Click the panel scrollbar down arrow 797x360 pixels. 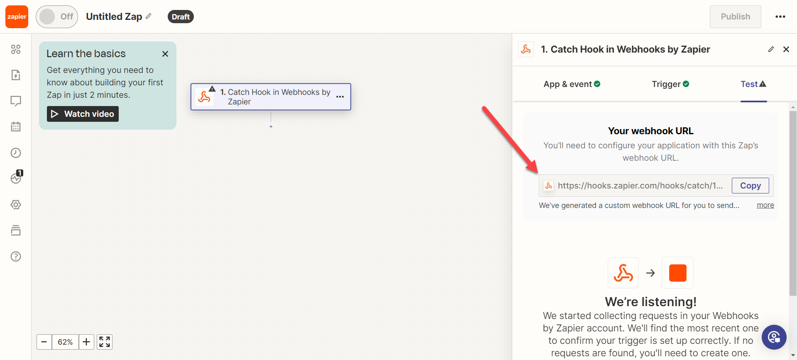pos(793,355)
